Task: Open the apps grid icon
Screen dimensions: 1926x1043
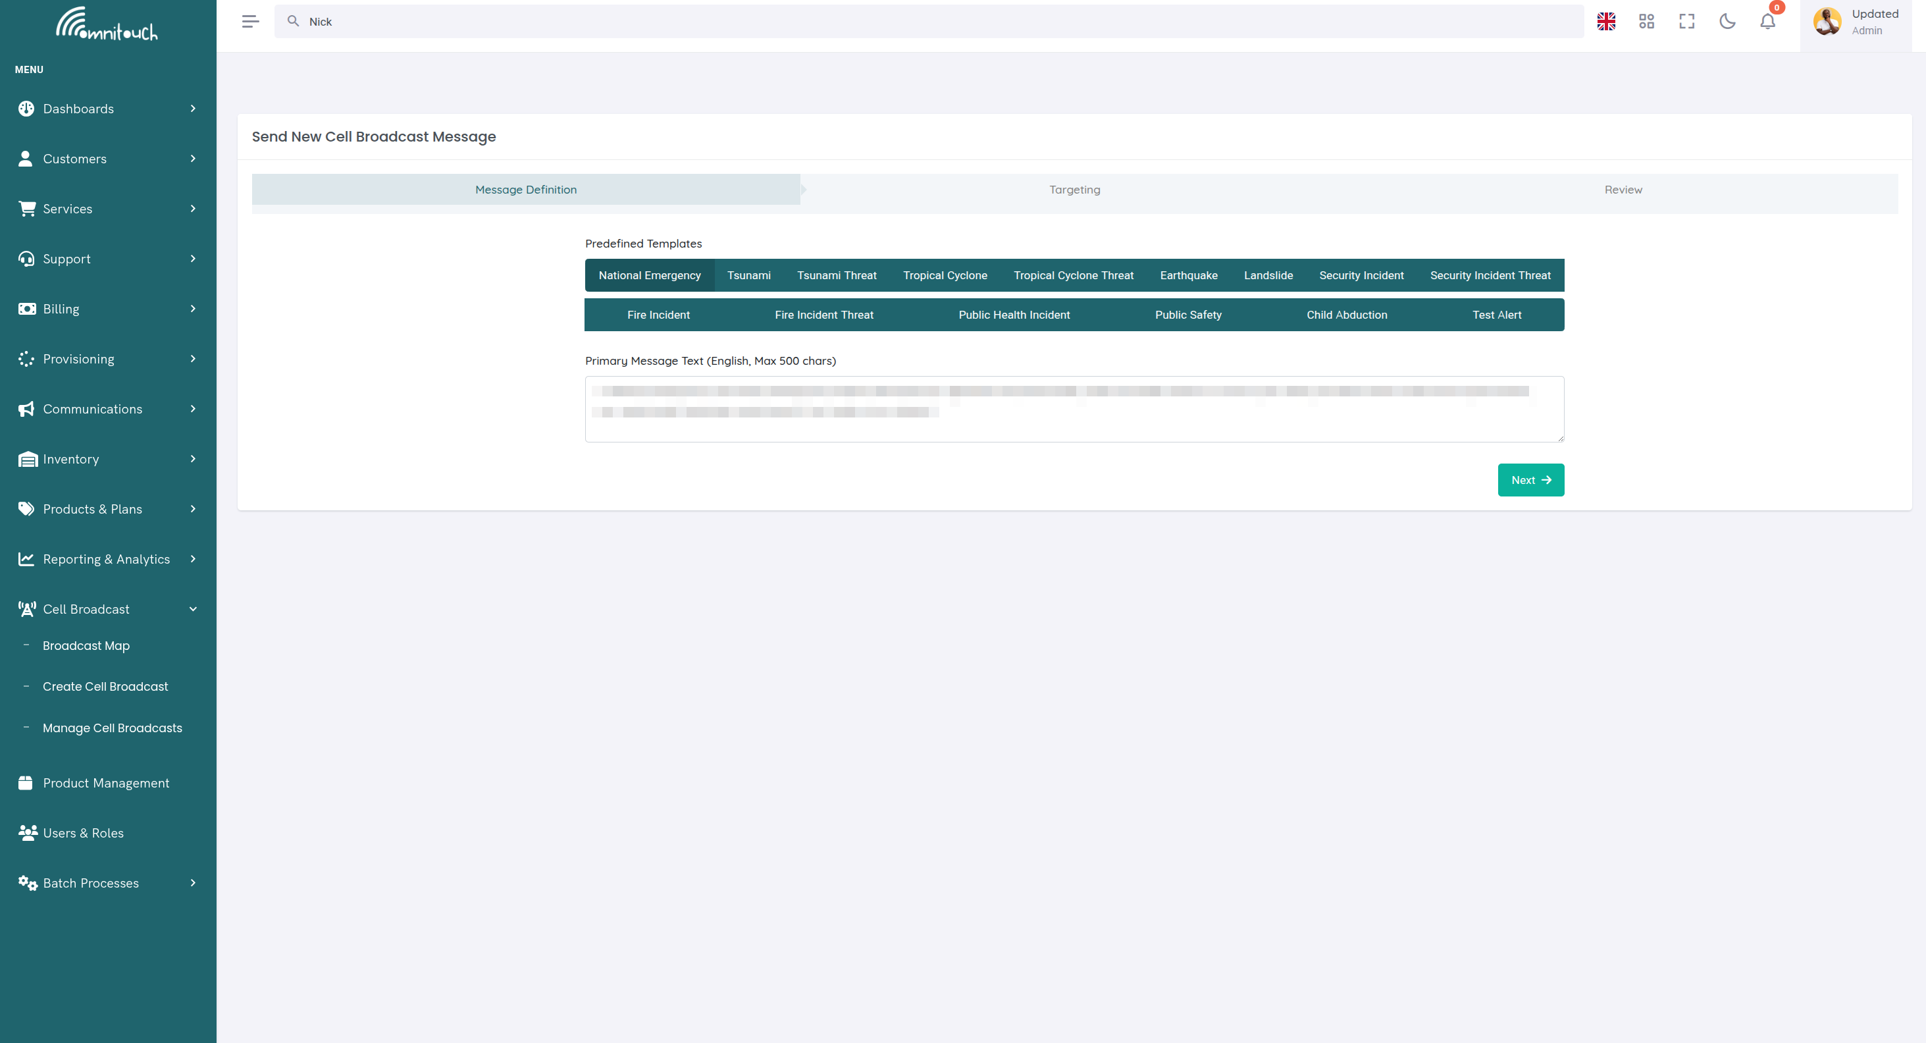Action: click(1646, 21)
